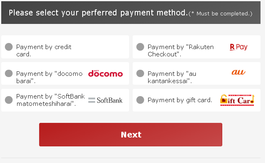Select the docomo barai radio button

pos(9,73)
